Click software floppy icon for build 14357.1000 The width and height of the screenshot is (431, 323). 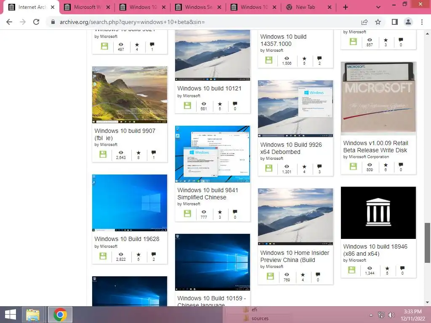[x=269, y=60]
